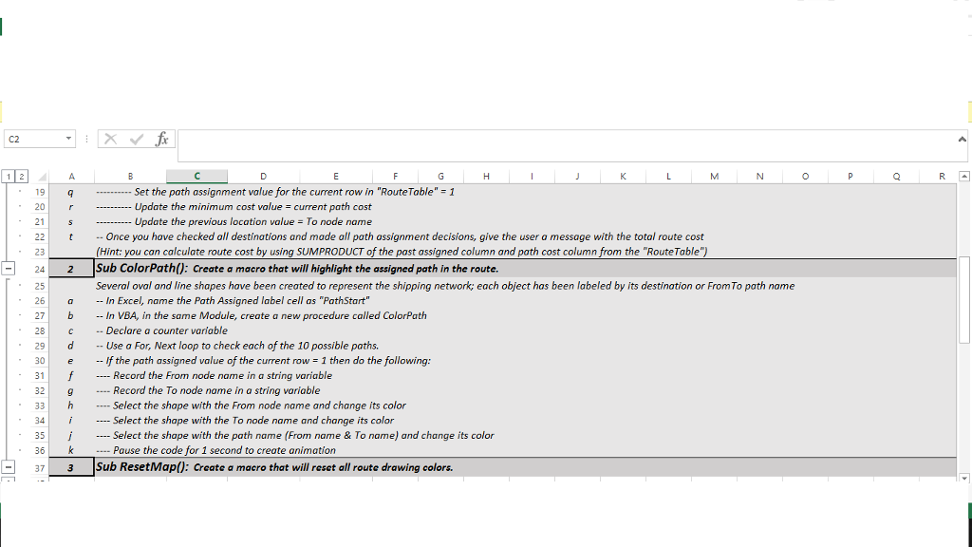This screenshot has width=972, height=547.
Task: Click the outline level 1 button
Action: pos(7,176)
